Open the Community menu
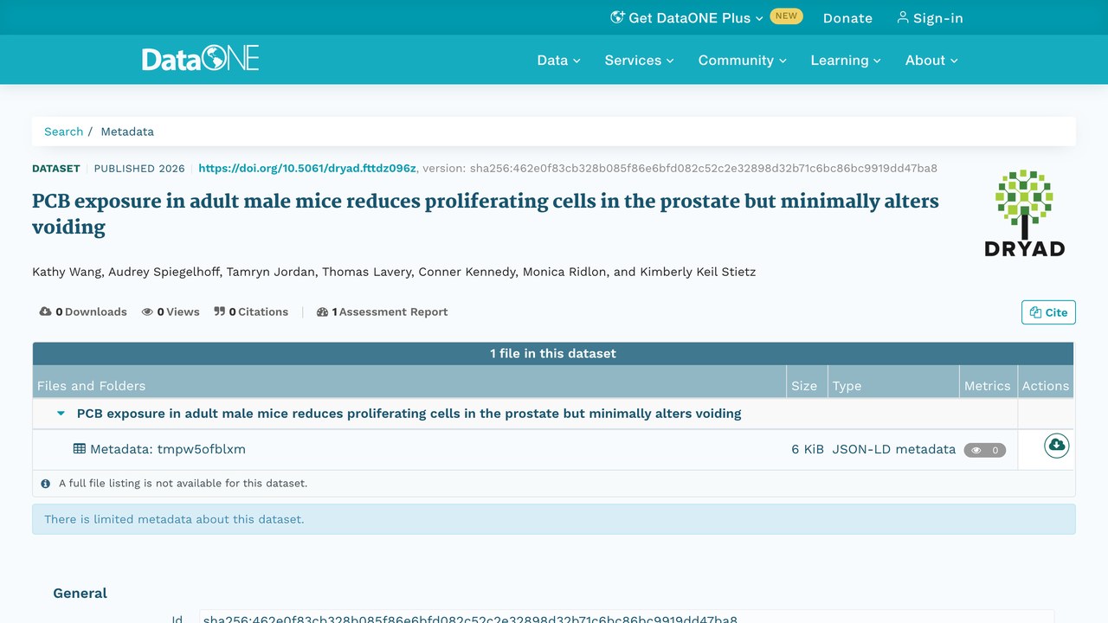Image resolution: width=1108 pixels, height=623 pixels. click(x=742, y=60)
